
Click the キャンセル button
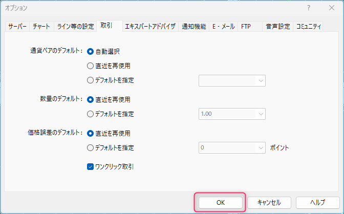pyautogui.click(x=269, y=202)
